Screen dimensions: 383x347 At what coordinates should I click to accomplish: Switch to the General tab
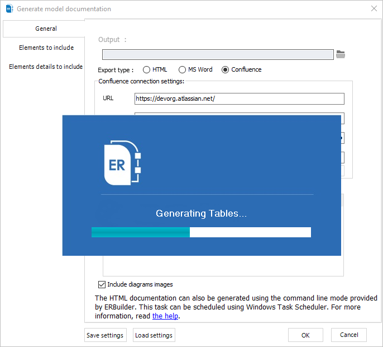click(x=44, y=29)
